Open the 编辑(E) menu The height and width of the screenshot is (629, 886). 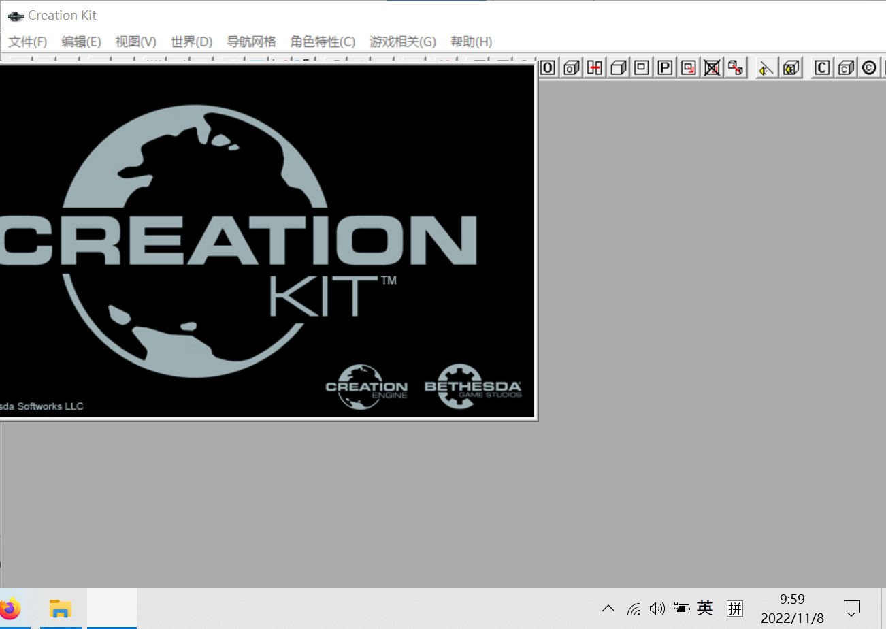(82, 42)
